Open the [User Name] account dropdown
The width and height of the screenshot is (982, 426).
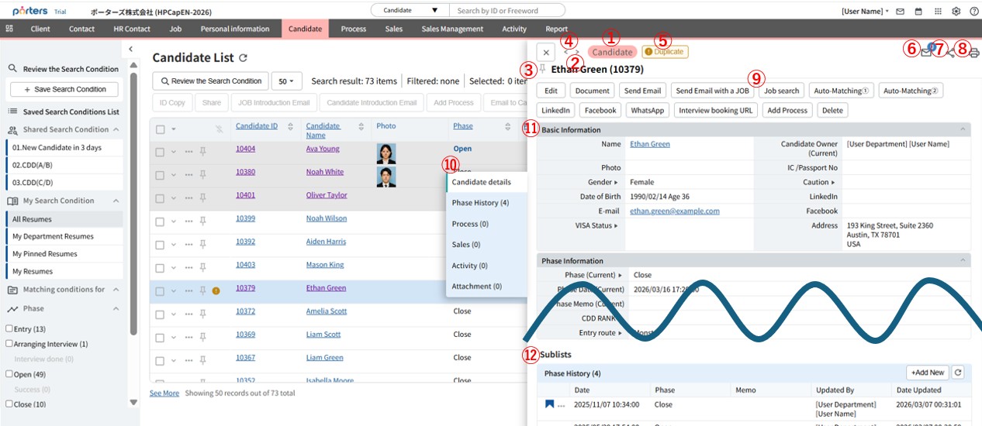(865, 12)
